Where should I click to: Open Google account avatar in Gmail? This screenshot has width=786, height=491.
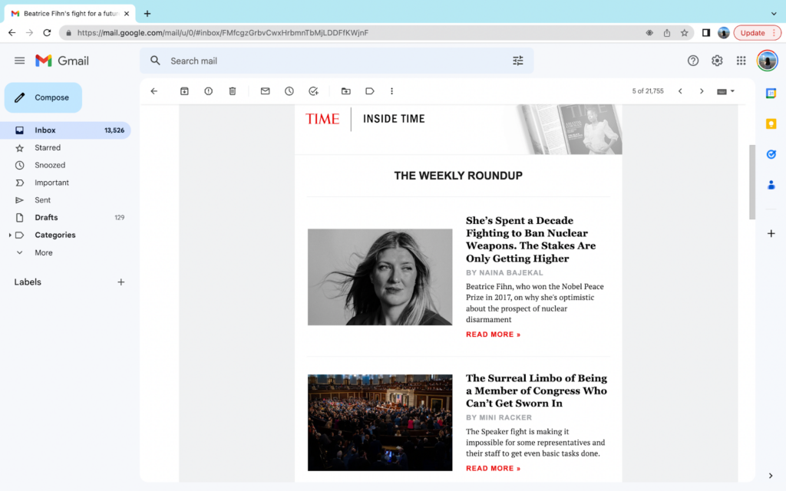coord(767,61)
